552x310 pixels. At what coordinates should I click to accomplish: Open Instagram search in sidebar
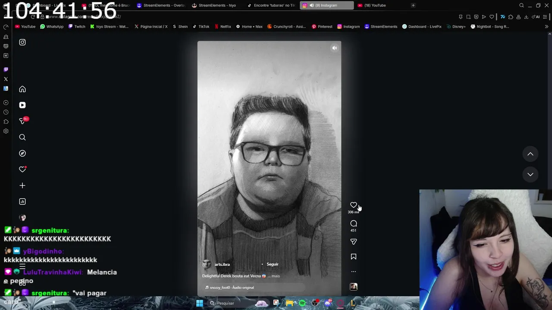[22, 137]
